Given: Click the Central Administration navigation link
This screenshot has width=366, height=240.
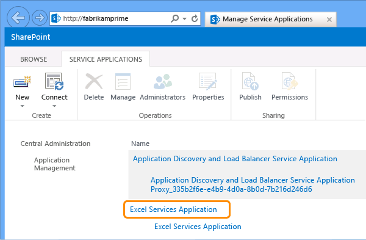Looking at the screenshot, I should click(56, 144).
